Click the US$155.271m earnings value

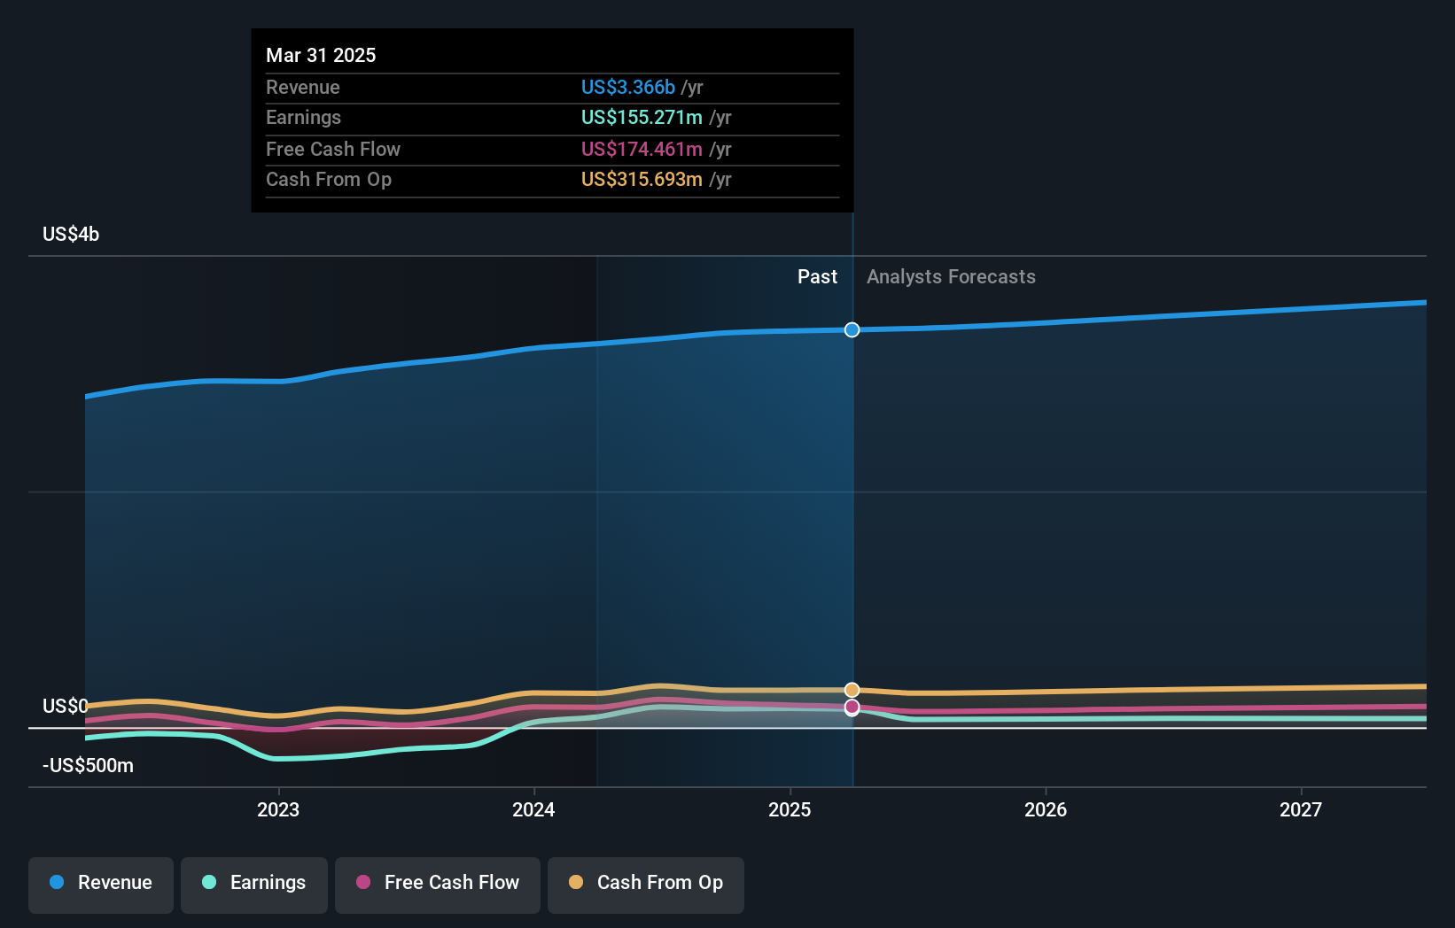tap(642, 117)
